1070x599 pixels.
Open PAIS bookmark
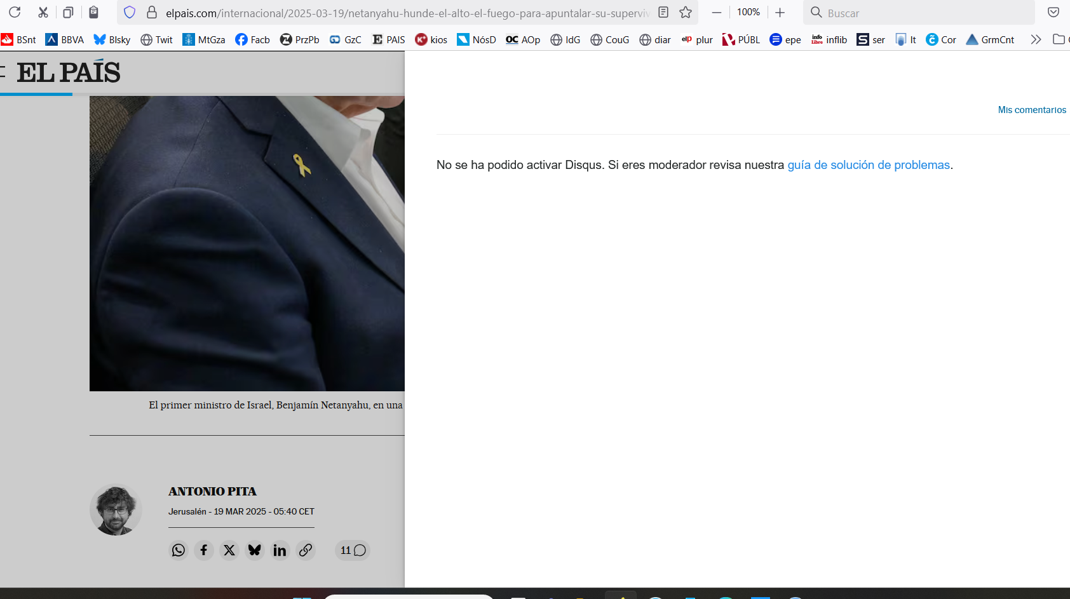388,39
